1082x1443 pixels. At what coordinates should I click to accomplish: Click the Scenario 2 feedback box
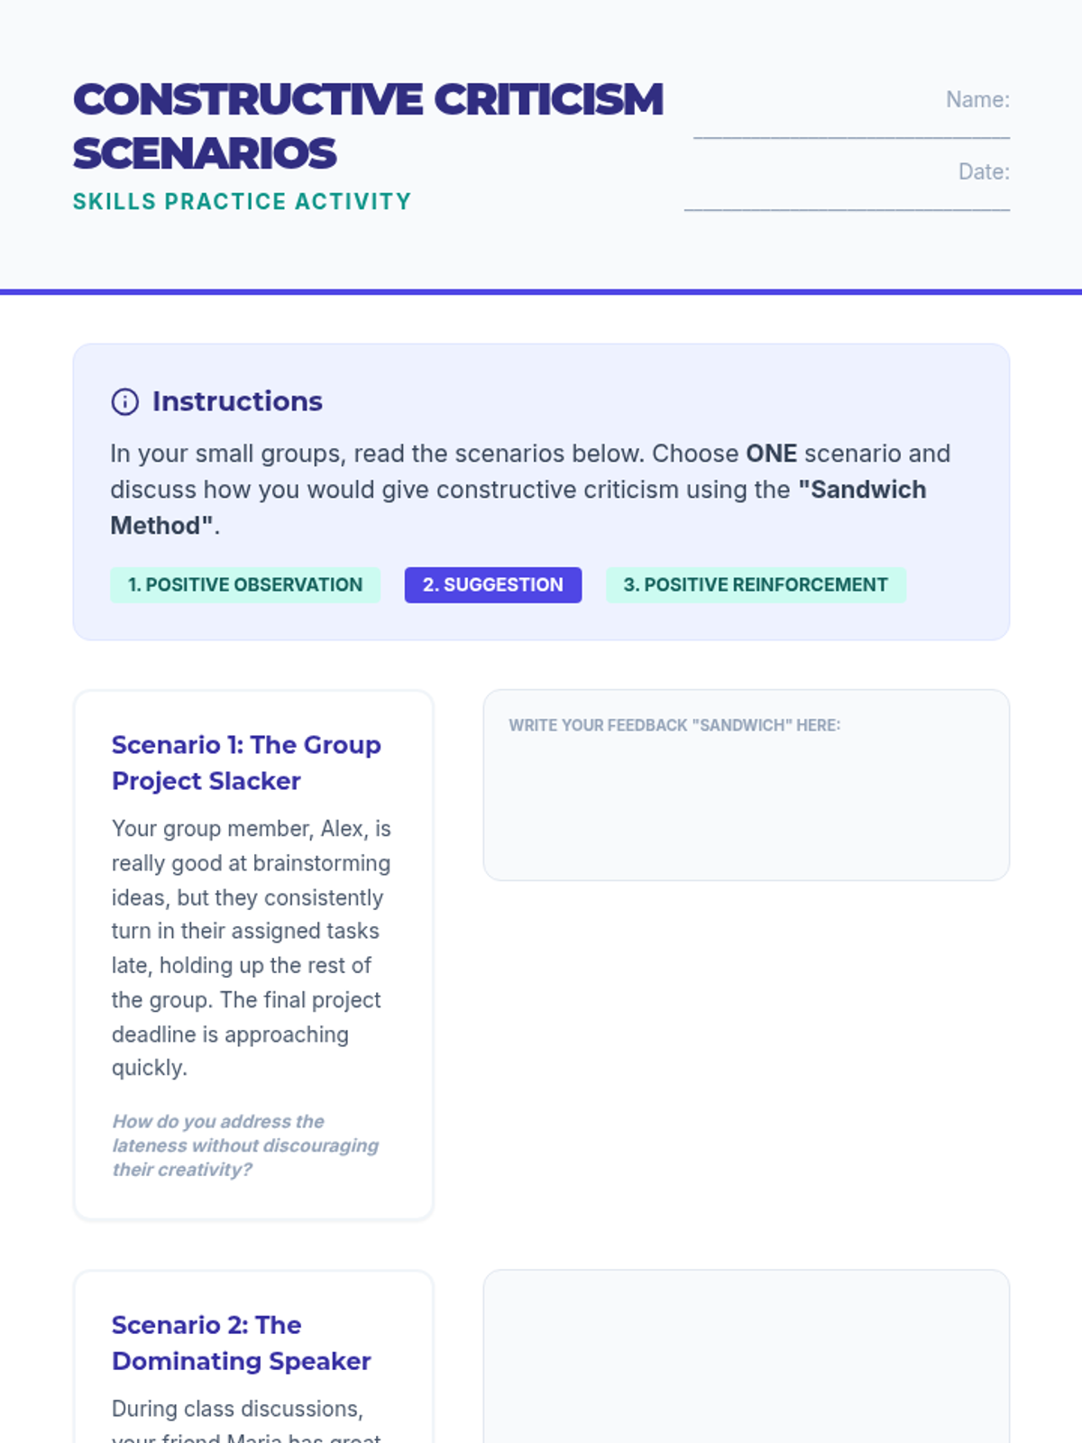747,1356
